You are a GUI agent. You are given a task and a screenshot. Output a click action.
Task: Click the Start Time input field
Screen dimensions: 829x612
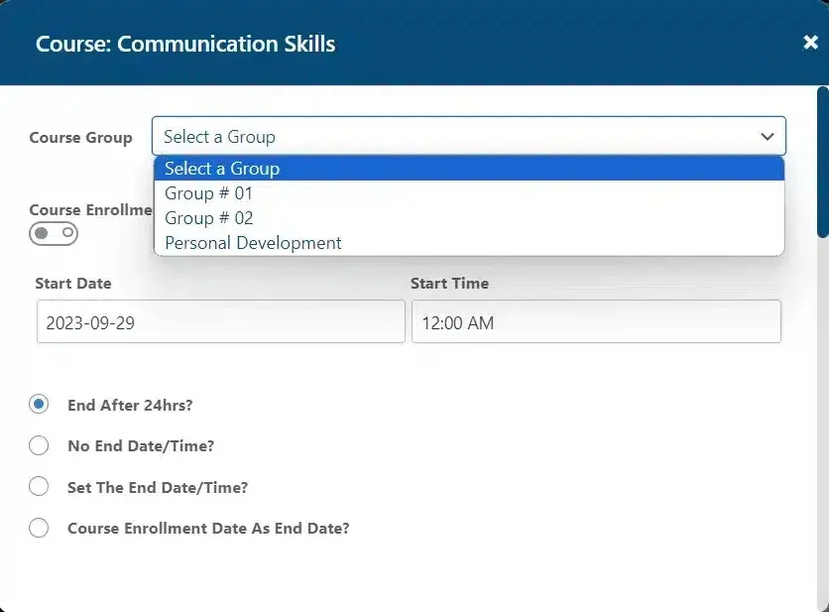coord(595,321)
